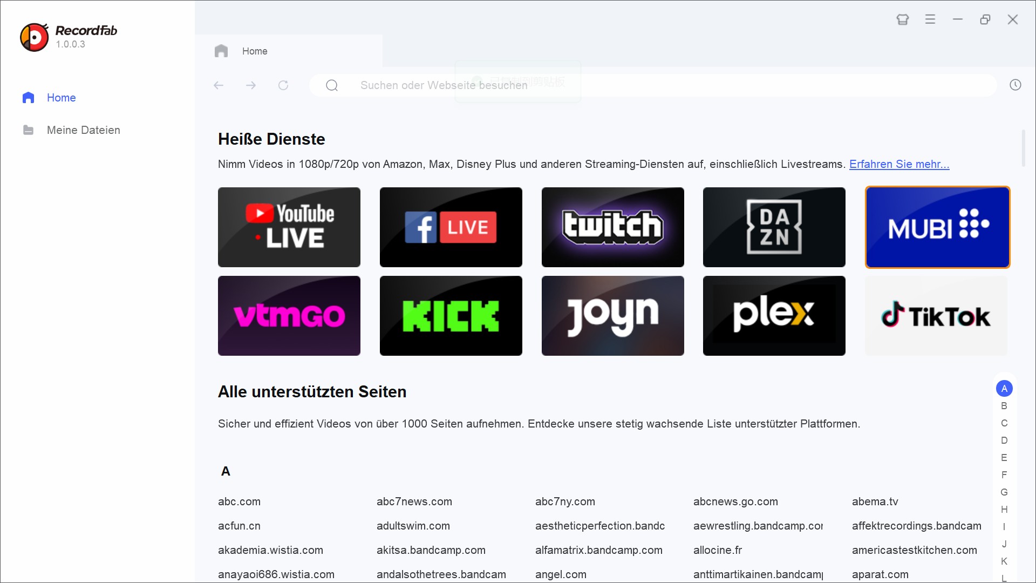
Task: Open adultswim.com site link
Action: tap(413, 526)
